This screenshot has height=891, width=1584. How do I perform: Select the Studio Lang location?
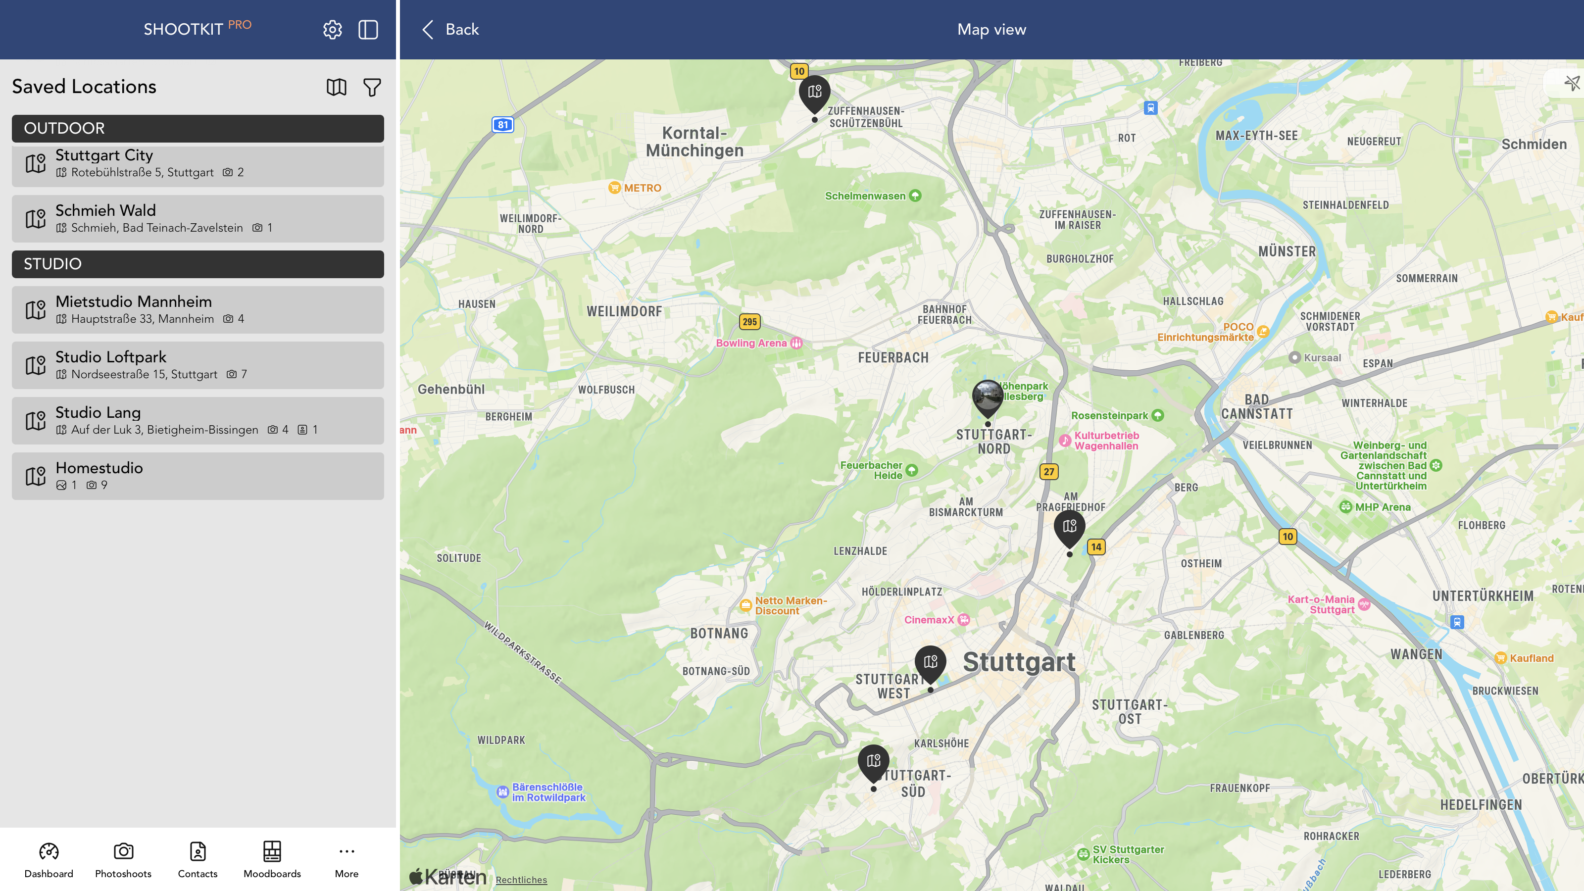click(198, 421)
